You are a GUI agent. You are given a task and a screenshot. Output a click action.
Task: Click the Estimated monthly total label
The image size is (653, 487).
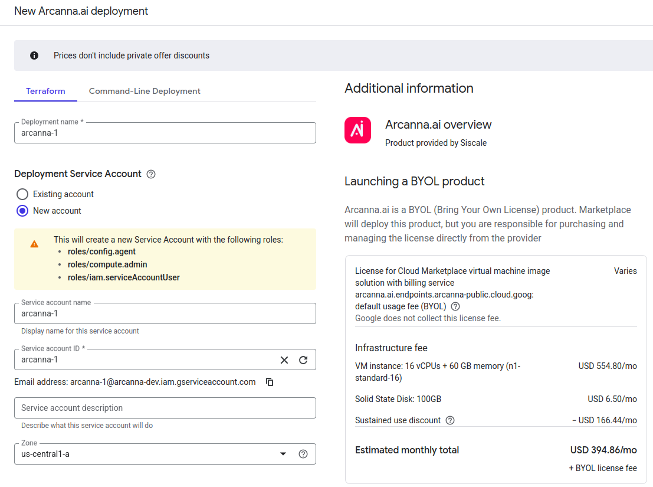[x=407, y=450]
